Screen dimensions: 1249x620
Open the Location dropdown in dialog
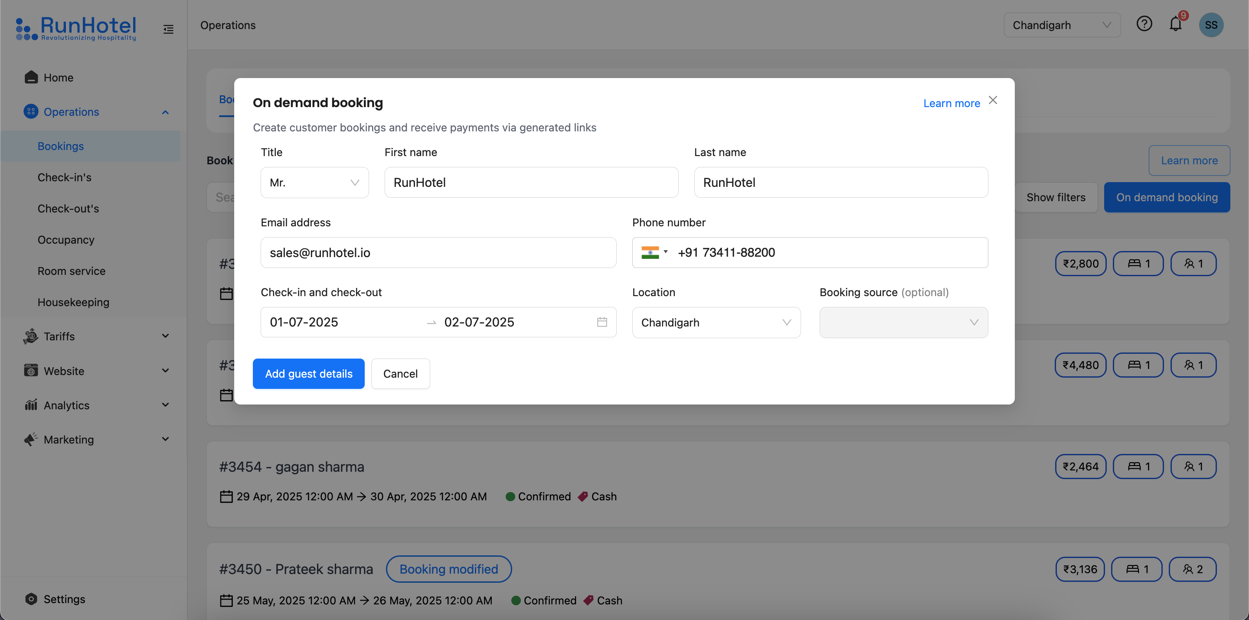click(x=716, y=323)
